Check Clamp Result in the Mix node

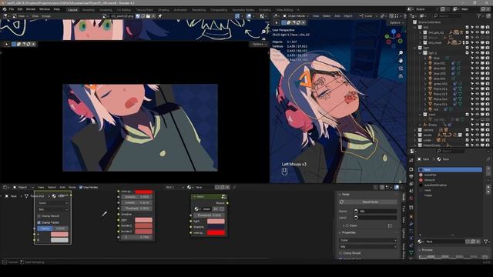tap(39, 216)
